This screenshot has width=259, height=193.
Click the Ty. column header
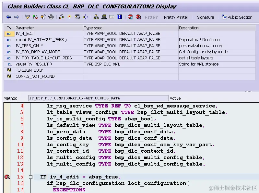click(x=9, y=28)
